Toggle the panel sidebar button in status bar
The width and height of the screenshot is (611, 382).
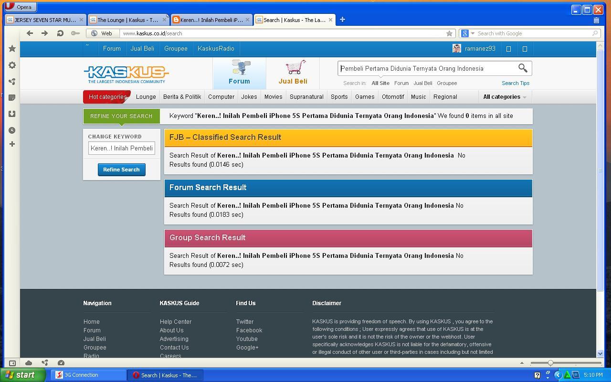(x=12, y=363)
